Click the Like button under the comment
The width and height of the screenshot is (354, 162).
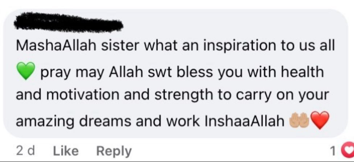click(66, 151)
